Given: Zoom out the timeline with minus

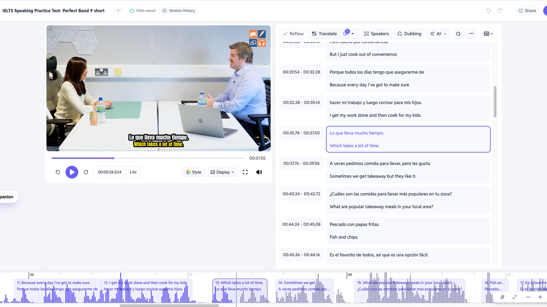Looking at the screenshot, I should click(x=528, y=297).
